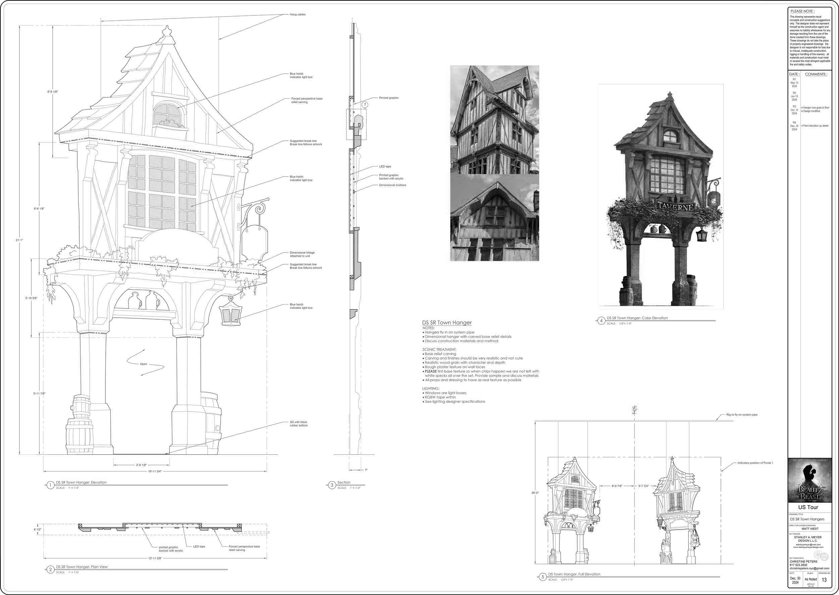Click the circled view marker number 4
Image resolution: width=839 pixels, height=595 pixels.
click(x=601, y=321)
